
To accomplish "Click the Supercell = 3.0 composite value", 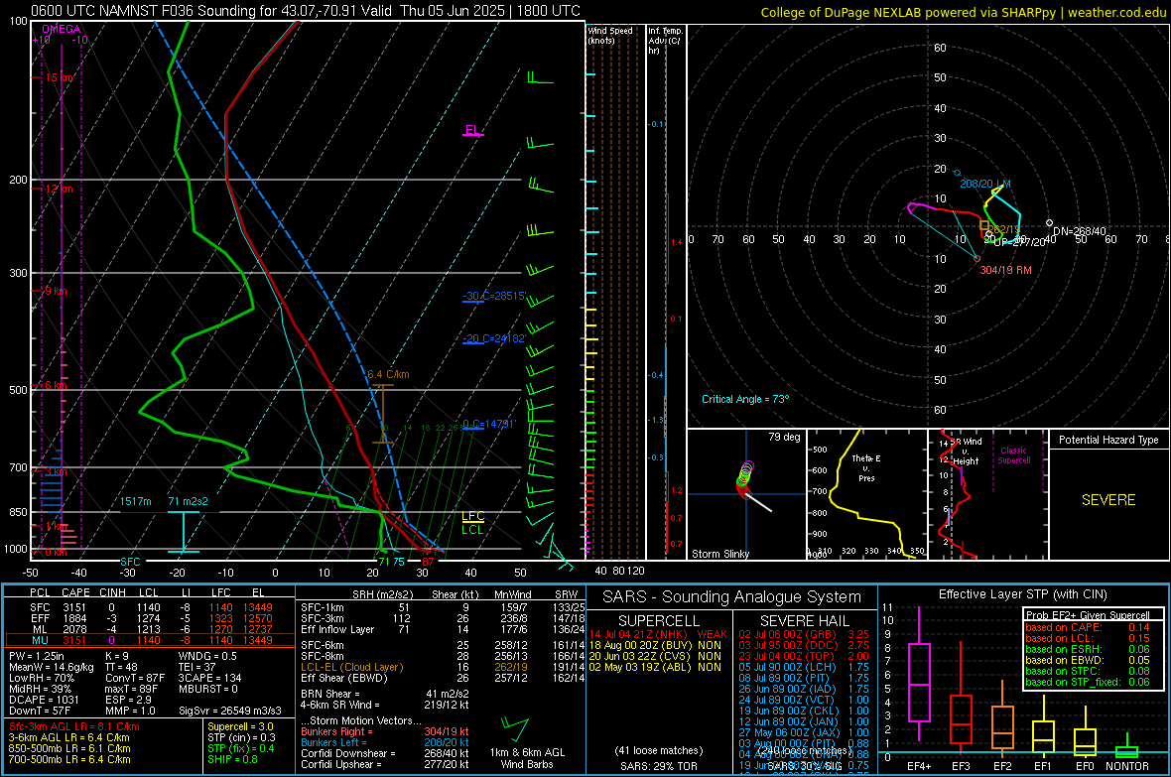I will pos(240,726).
